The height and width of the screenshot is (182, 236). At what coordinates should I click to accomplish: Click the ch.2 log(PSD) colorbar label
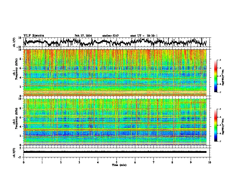point(223,126)
